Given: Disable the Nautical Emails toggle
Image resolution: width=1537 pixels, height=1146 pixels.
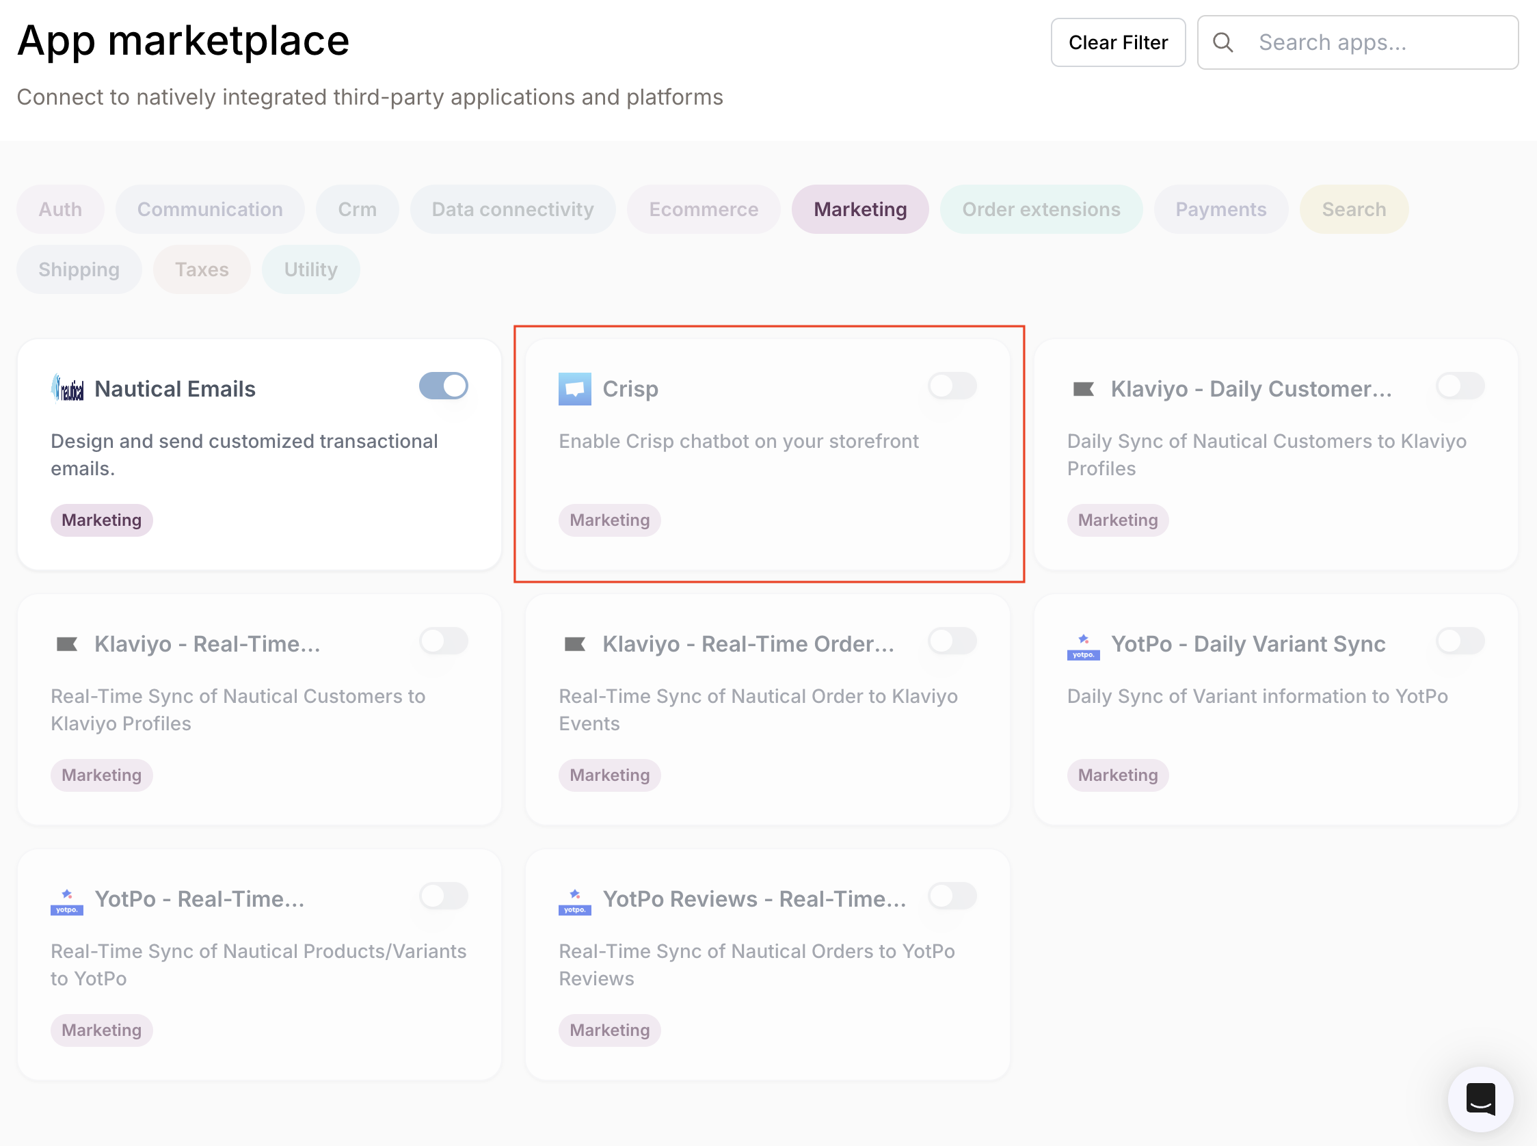Looking at the screenshot, I should pos(443,386).
